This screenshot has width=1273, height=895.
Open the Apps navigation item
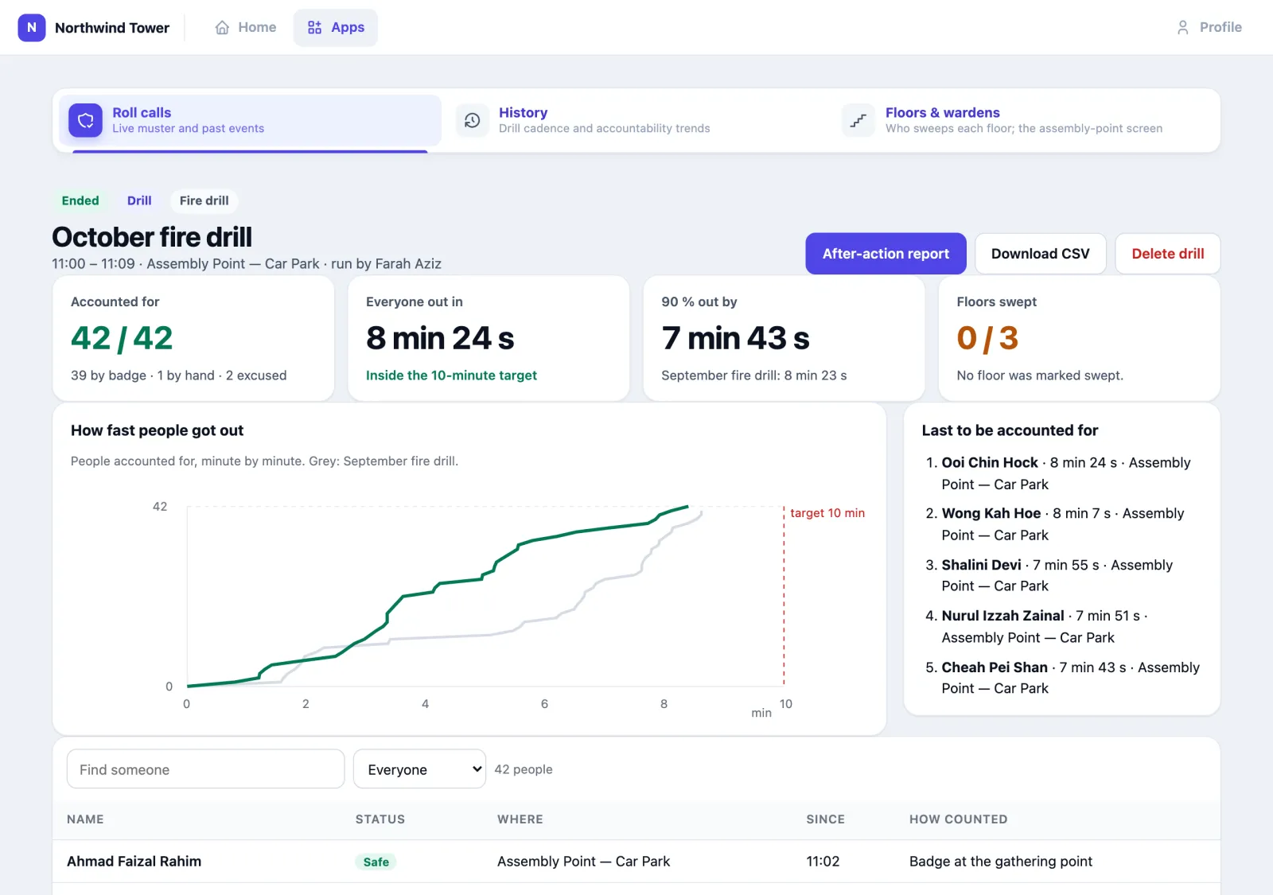(x=336, y=27)
